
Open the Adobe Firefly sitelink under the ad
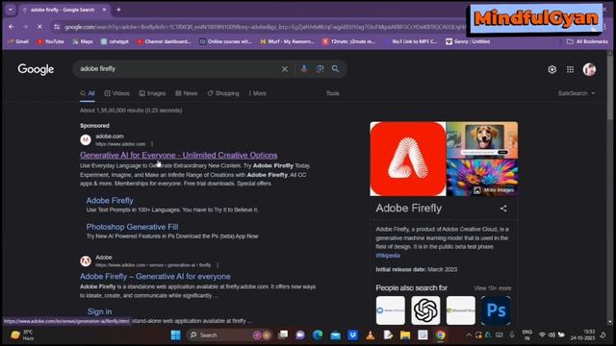point(110,201)
